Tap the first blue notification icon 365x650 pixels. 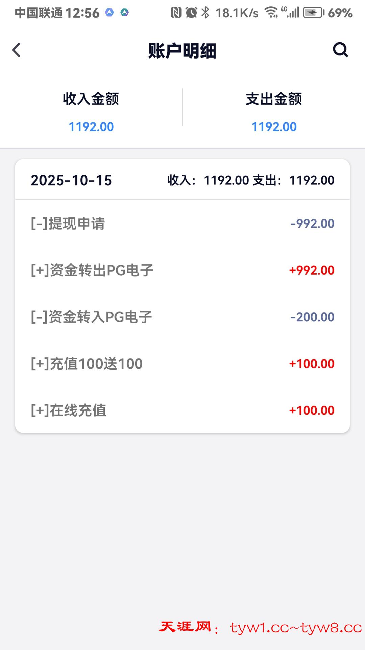[x=109, y=13]
